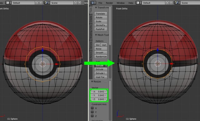200x121 pixels.
Task: Switch to the Options tab
Action: coord(91,45)
